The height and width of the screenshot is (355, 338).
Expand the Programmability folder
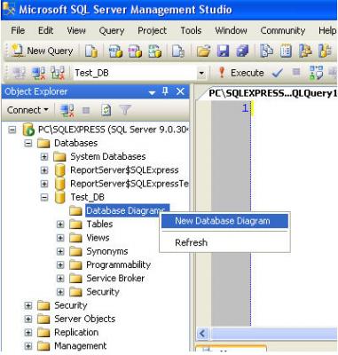tap(60, 264)
